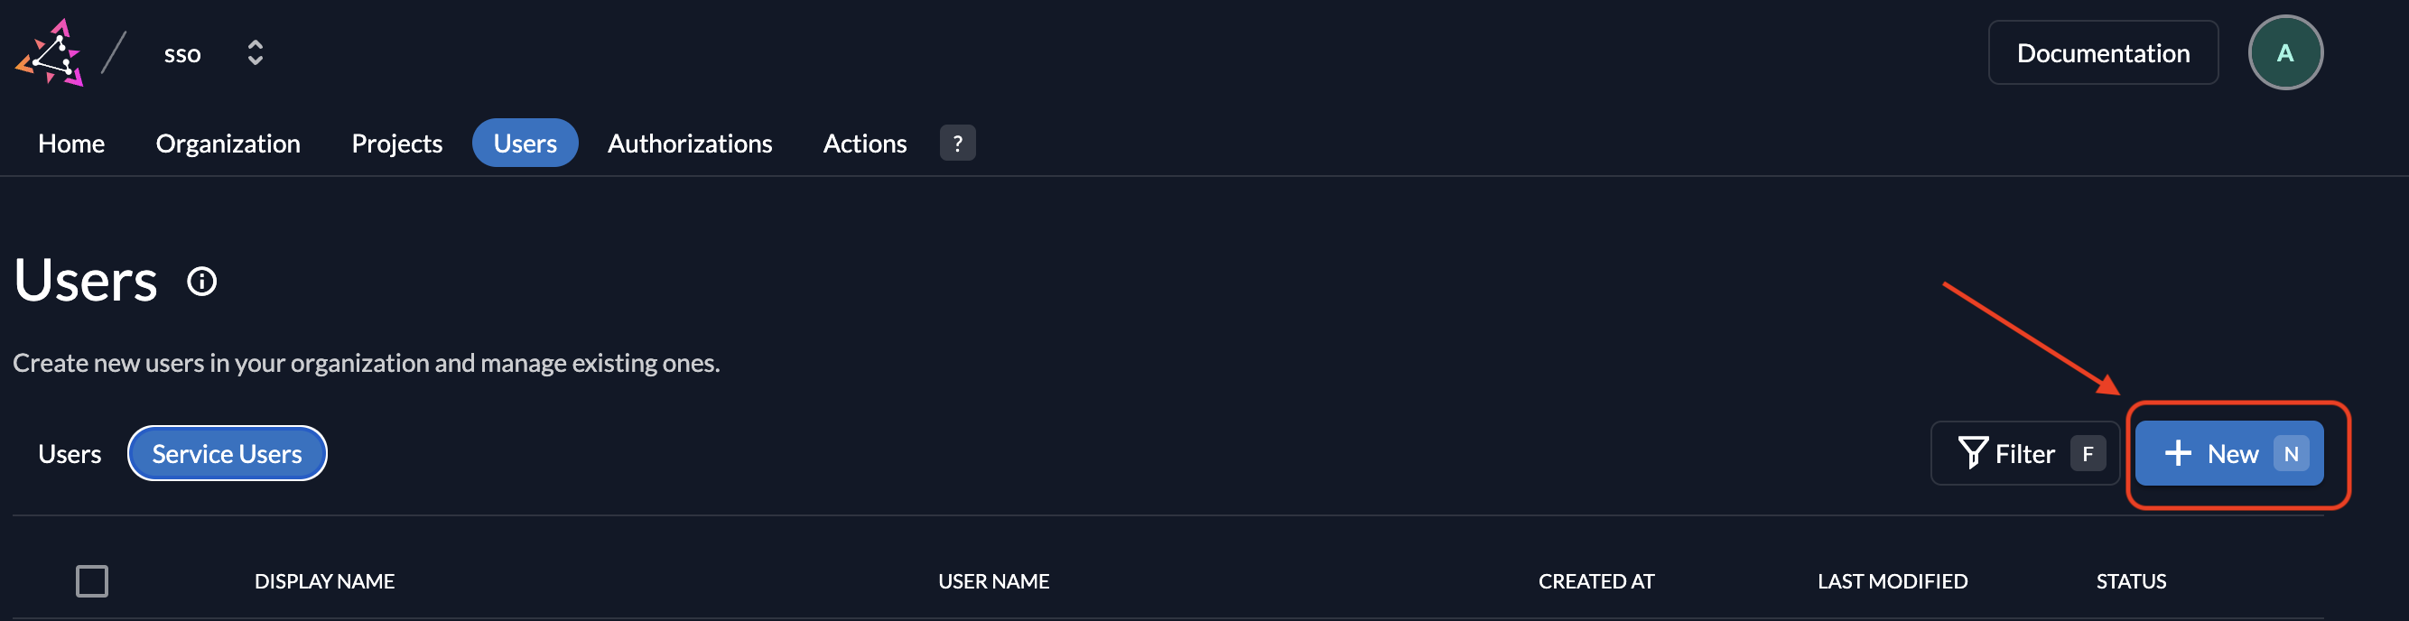Go to the Home tab
2409x621 pixels.
pyautogui.click(x=71, y=144)
